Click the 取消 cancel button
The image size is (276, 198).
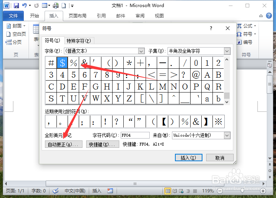point(220,158)
